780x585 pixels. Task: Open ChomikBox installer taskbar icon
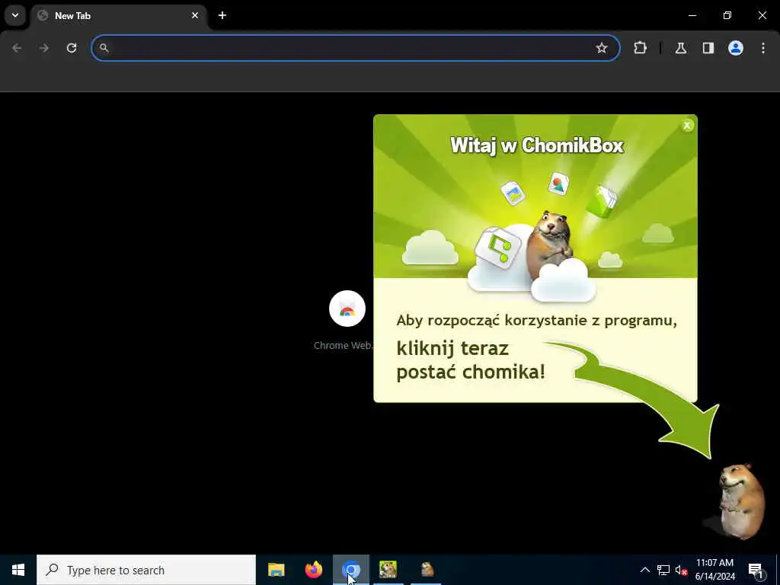pos(388,570)
